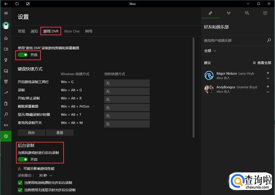Click custom shortcut field for 显示/隐藏录制计时器

(127, 116)
